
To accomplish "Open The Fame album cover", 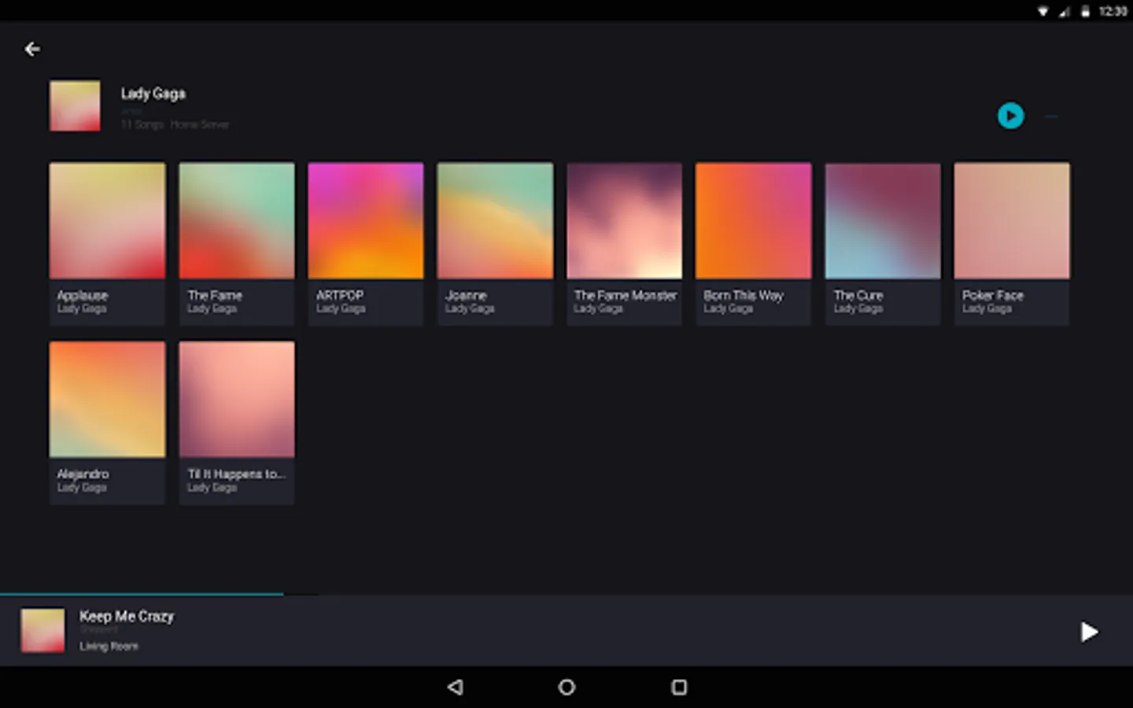I will 237,222.
